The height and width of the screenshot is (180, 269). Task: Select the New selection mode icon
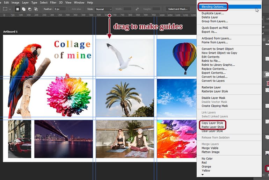pyautogui.click(x=17, y=9)
